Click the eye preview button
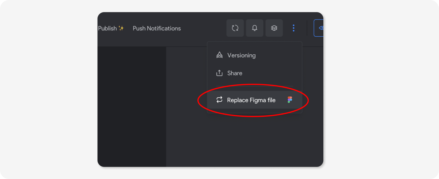 [320, 28]
